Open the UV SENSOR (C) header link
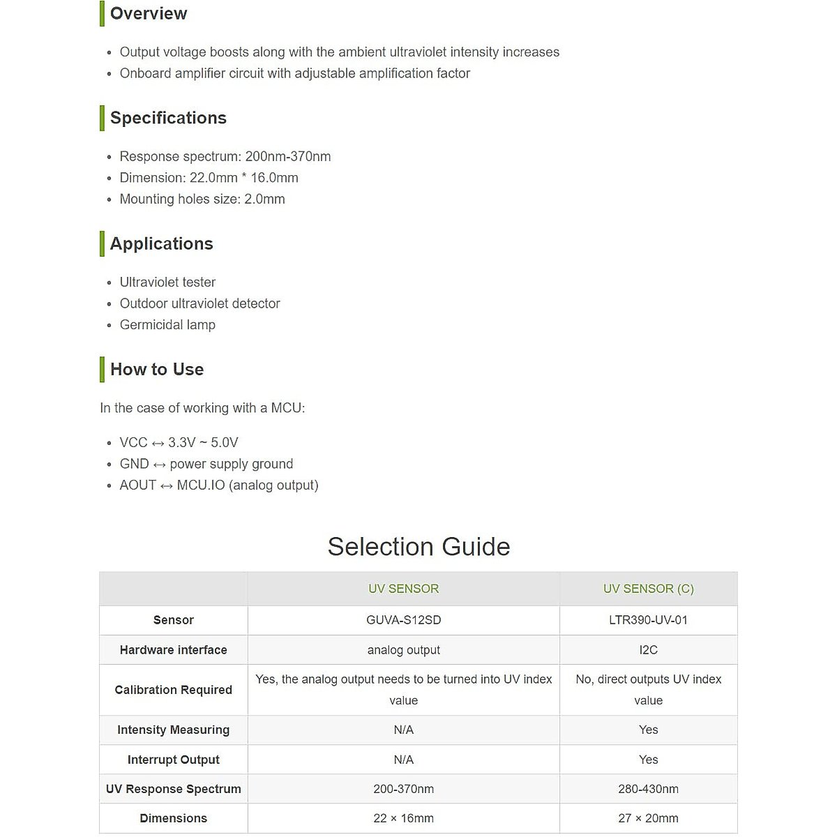 pyautogui.click(x=648, y=589)
